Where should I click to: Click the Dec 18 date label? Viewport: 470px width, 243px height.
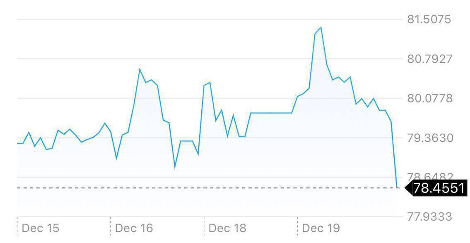click(x=227, y=228)
